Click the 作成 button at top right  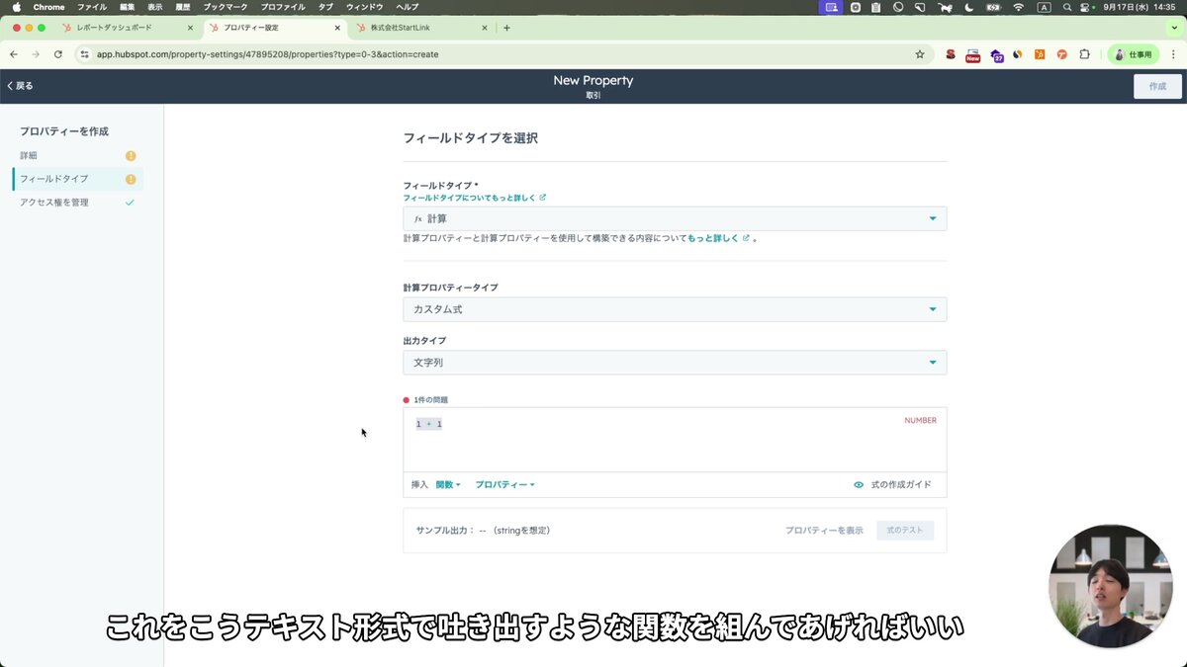click(1156, 87)
